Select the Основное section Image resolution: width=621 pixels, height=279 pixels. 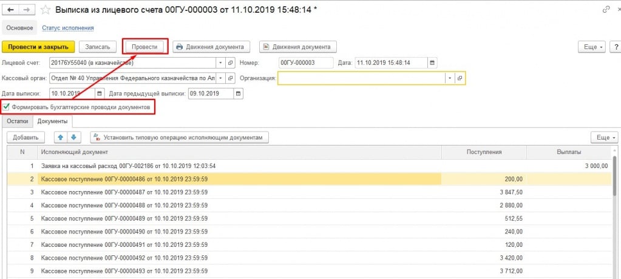19,28
